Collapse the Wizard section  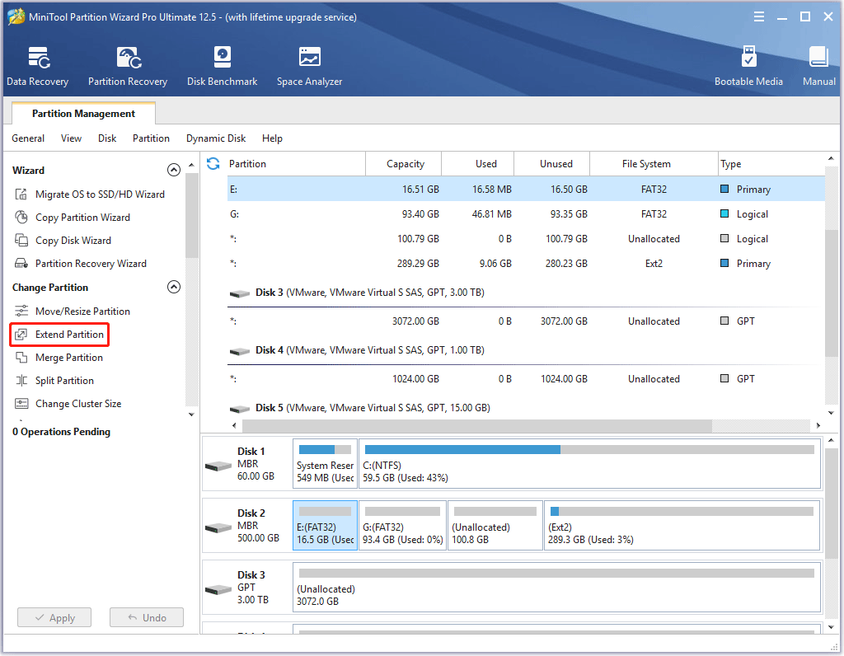(174, 170)
